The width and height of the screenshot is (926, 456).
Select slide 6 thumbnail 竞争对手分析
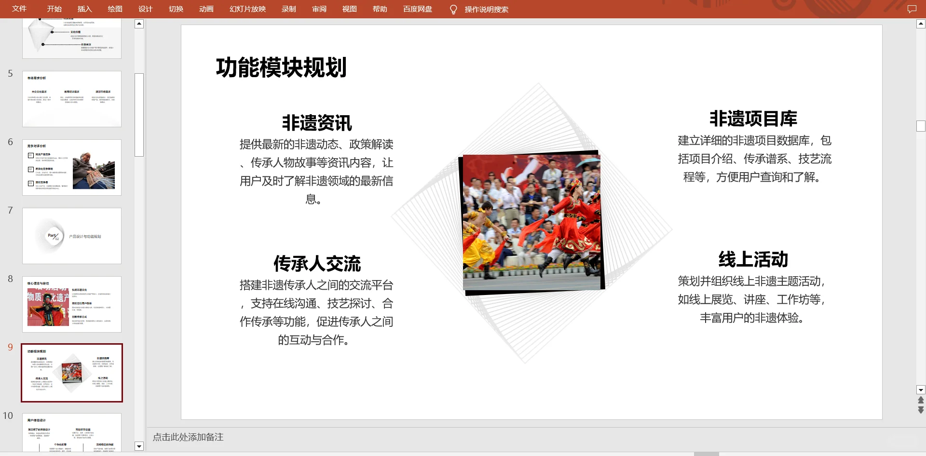[72, 167]
